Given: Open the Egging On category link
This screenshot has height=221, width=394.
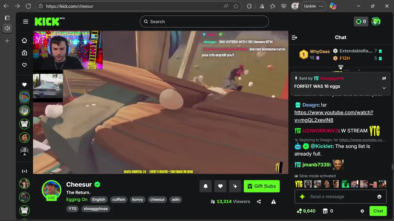Looking at the screenshot, I should (77, 200).
